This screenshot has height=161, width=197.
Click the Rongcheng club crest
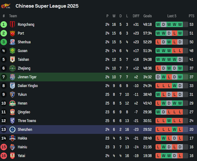point(12,25)
